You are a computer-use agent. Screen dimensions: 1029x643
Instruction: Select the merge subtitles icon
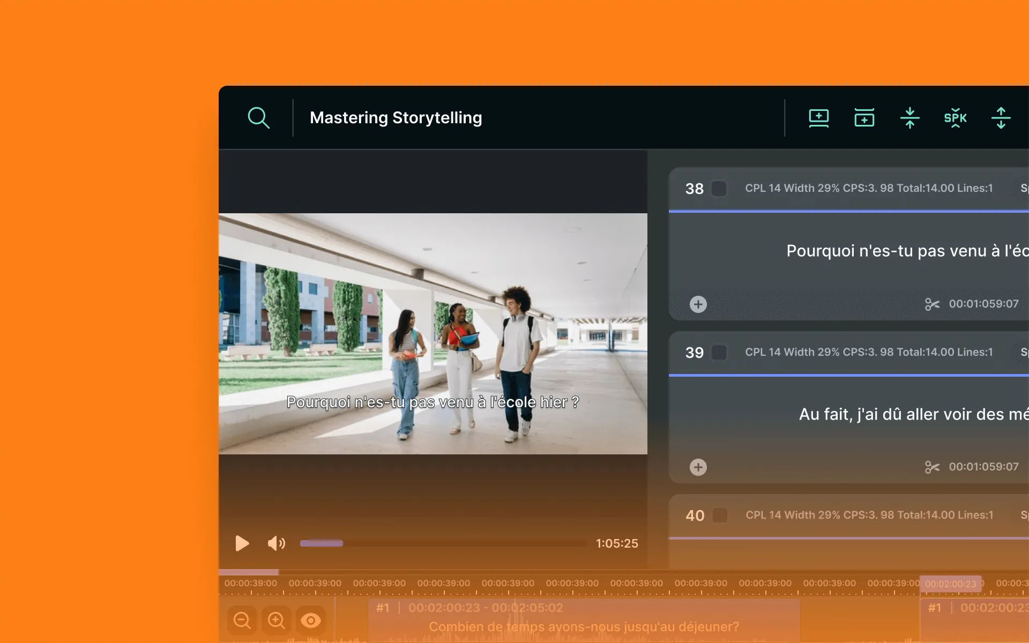[x=909, y=118]
